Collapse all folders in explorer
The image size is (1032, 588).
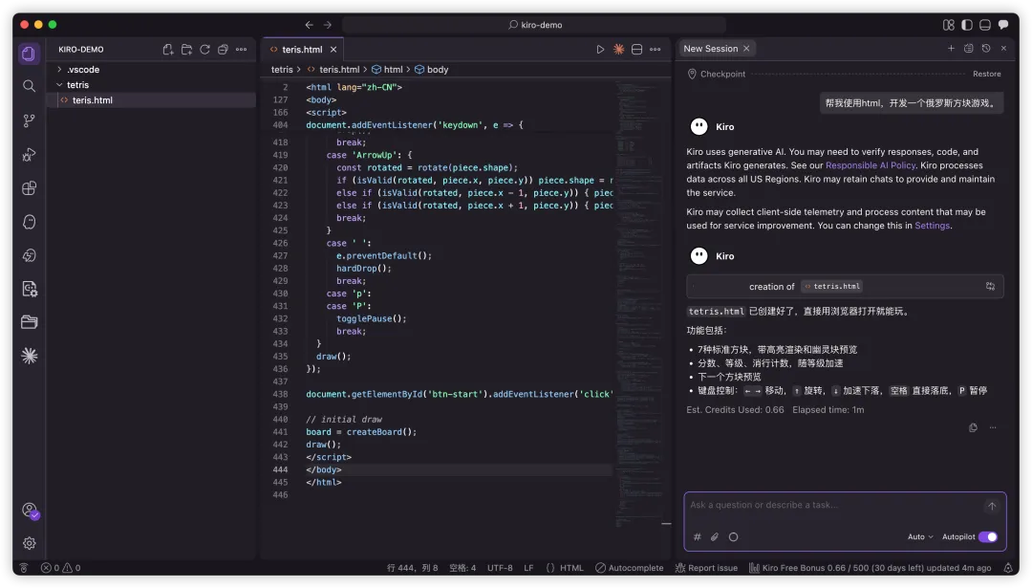(223, 50)
